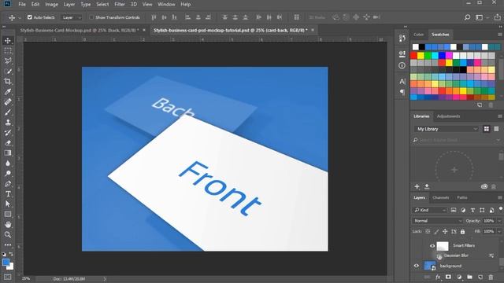This screenshot has width=504, height=283.
Task: Switch to Stylish-Business-Card-Mockup.psd document tab
Action: click(80, 30)
